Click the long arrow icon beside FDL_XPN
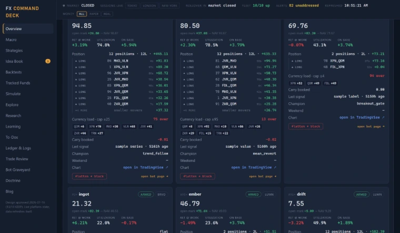The image size is (400, 233). pos(292,67)
